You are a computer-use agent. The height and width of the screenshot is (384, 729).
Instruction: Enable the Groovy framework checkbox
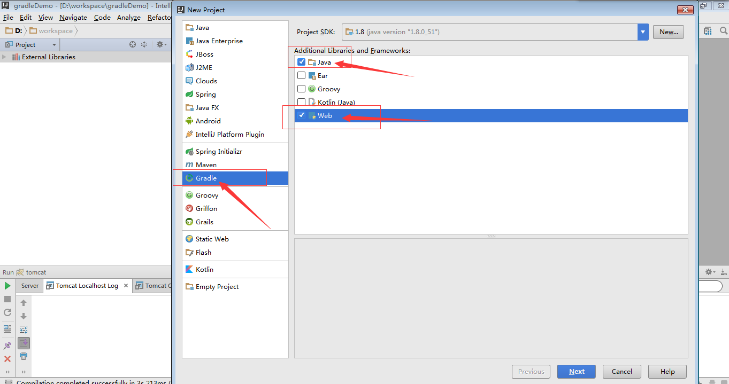(302, 89)
